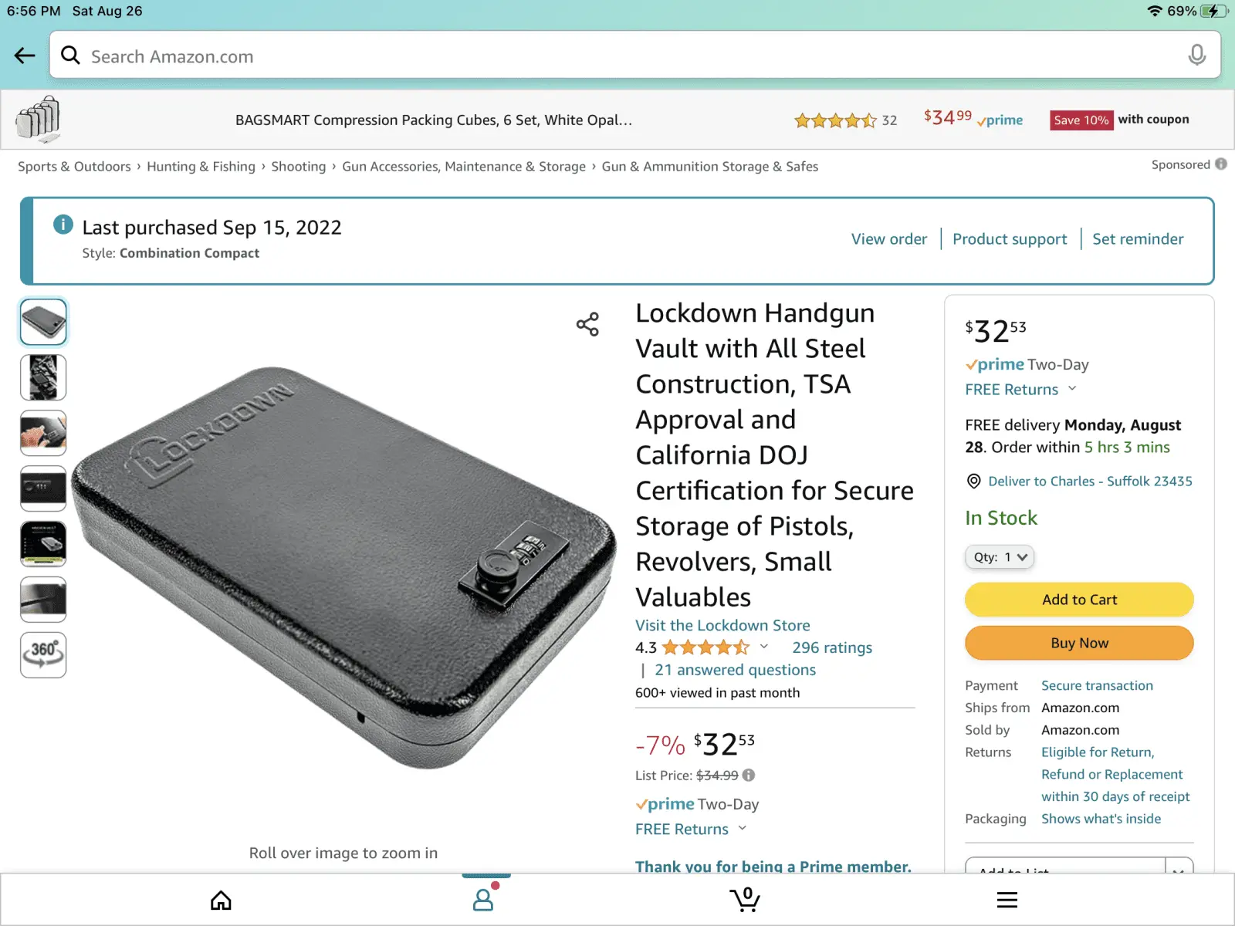Tap the back arrow icon
Viewport: 1235px width, 926px height.
click(25, 56)
